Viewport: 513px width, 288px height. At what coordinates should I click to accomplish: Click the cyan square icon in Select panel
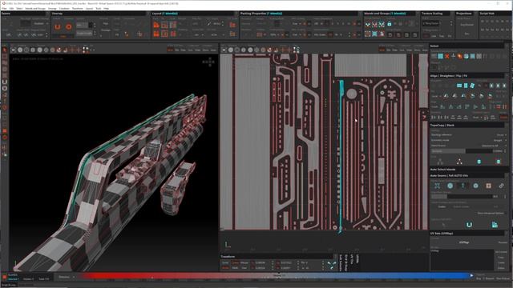pyautogui.click(x=440, y=57)
